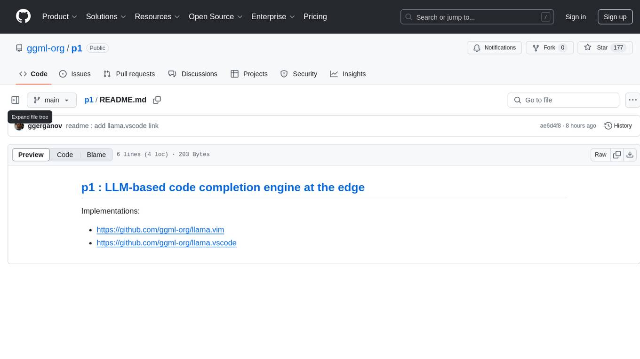Image resolution: width=640 pixels, height=359 pixels.
Task: Expand the Resources menu
Action: (157, 16)
